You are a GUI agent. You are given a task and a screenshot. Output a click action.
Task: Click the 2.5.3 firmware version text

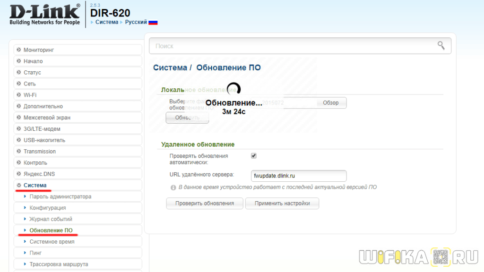tap(95, 5)
